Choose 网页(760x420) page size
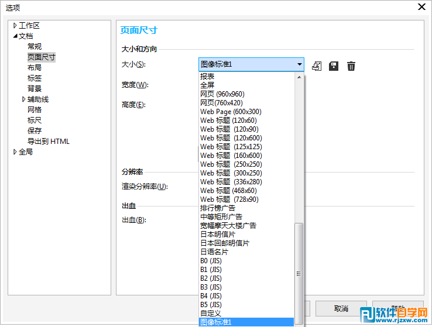Image resolution: width=432 pixels, height=327 pixels. pos(246,103)
